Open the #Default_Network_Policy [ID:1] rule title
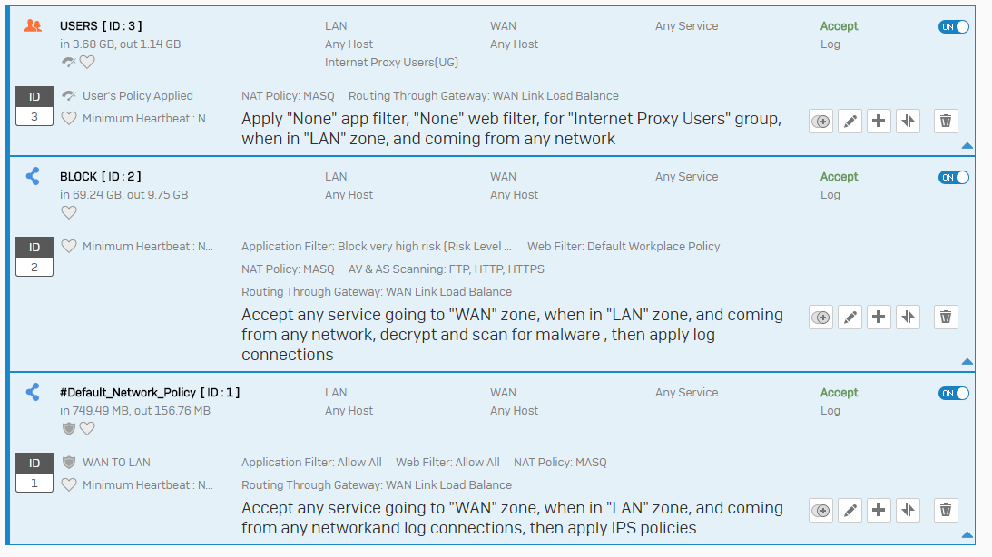The image size is (992, 557). pyautogui.click(x=150, y=393)
